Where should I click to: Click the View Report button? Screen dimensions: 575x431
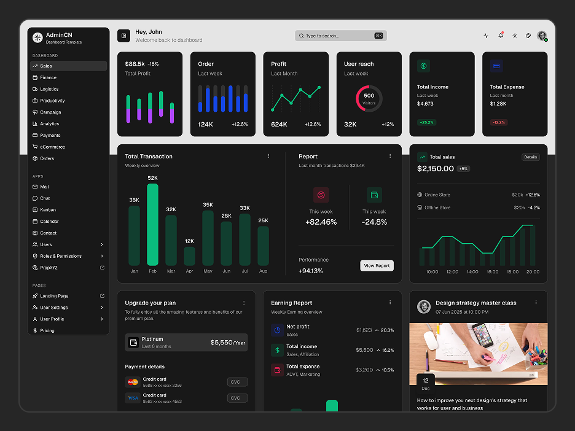tap(377, 266)
